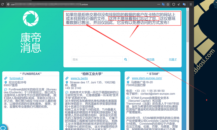Click comment icon in 柏林工业大学 card
This screenshot has height=130, width=217.
tap(67, 92)
